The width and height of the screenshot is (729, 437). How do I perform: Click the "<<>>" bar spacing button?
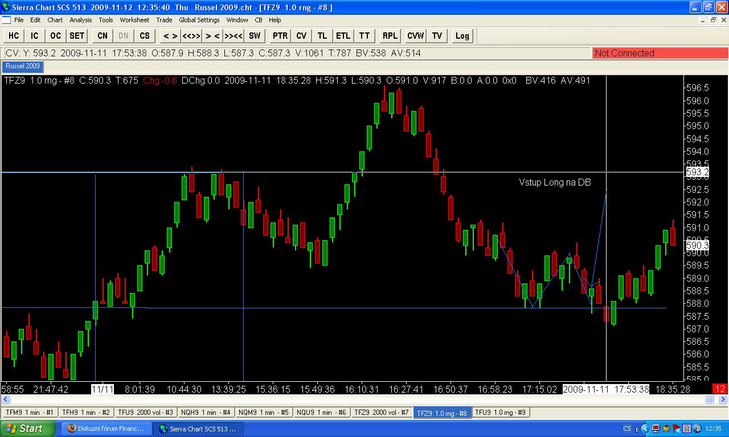click(x=191, y=36)
